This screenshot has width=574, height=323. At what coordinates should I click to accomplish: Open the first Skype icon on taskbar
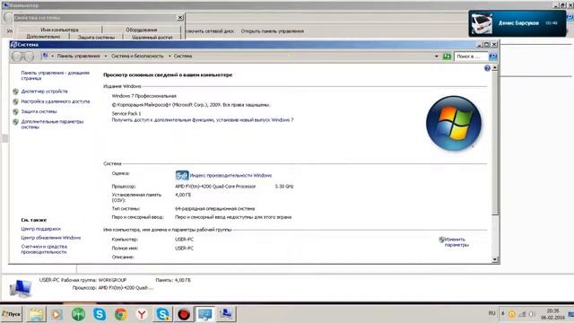pos(100,314)
